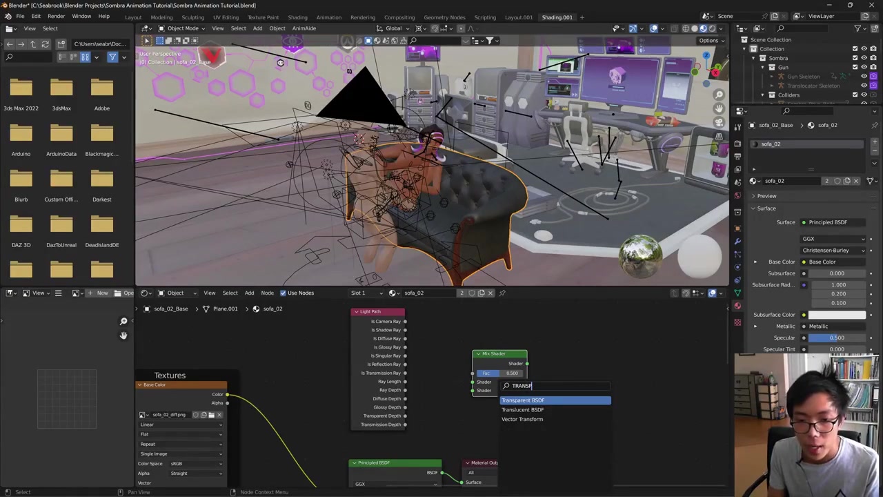Collapse the Sombra collection tree
This screenshot has width=883, height=497.
click(753, 58)
